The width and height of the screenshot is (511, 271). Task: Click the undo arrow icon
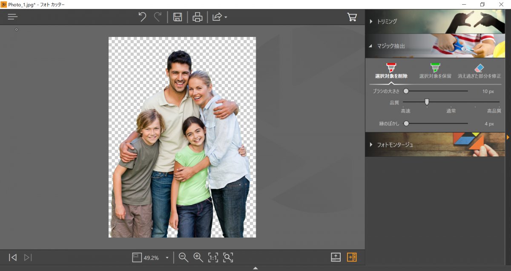142,17
